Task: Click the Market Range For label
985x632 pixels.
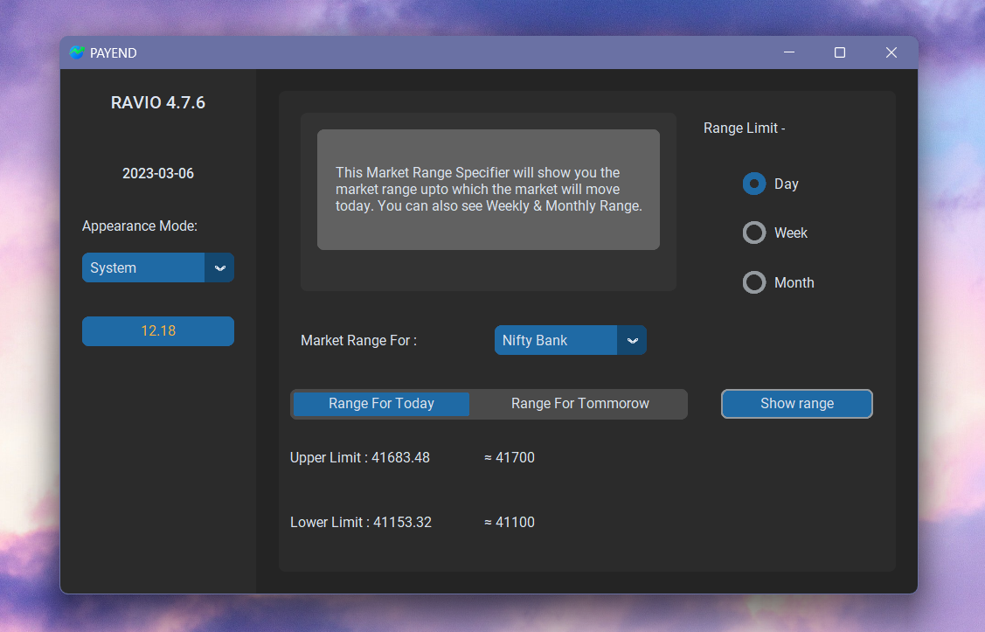Action: click(x=358, y=341)
